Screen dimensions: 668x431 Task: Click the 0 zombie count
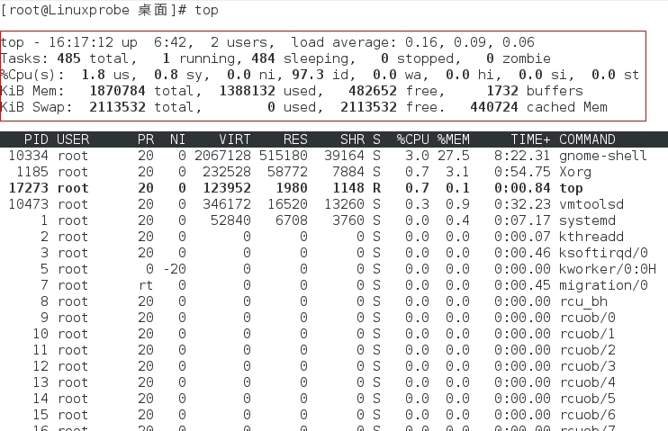click(490, 58)
